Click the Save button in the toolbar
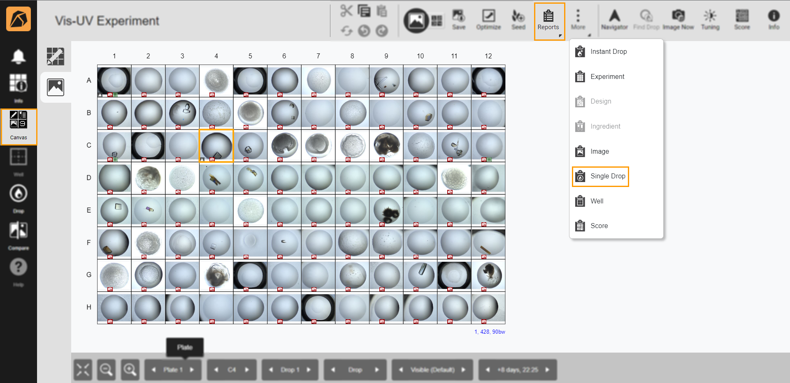Image resolution: width=790 pixels, height=383 pixels. pyautogui.click(x=458, y=19)
